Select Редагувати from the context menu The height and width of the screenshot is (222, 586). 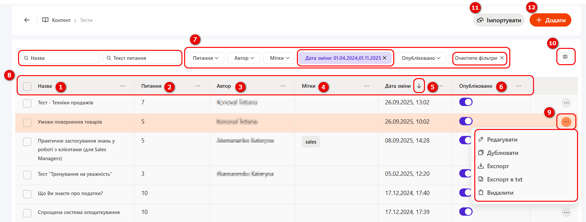tap(502, 140)
